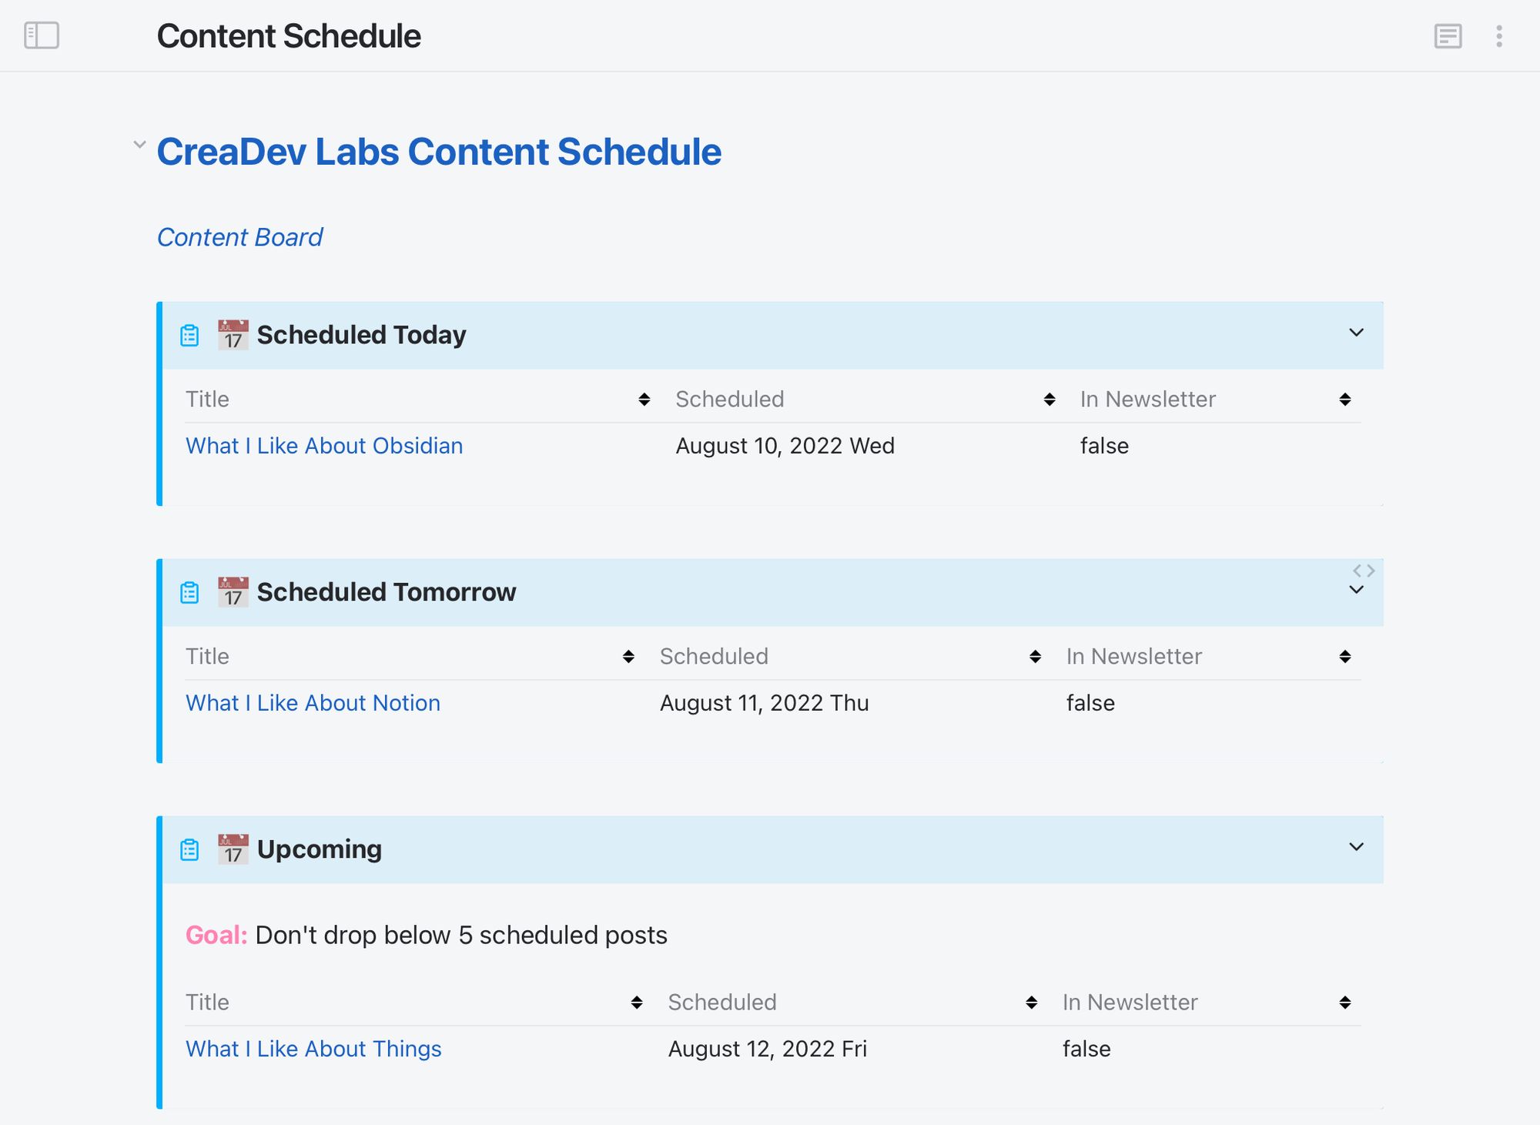The height and width of the screenshot is (1125, 1540).
Task: Open the Content Board link
Action: [x=239, y=237]
